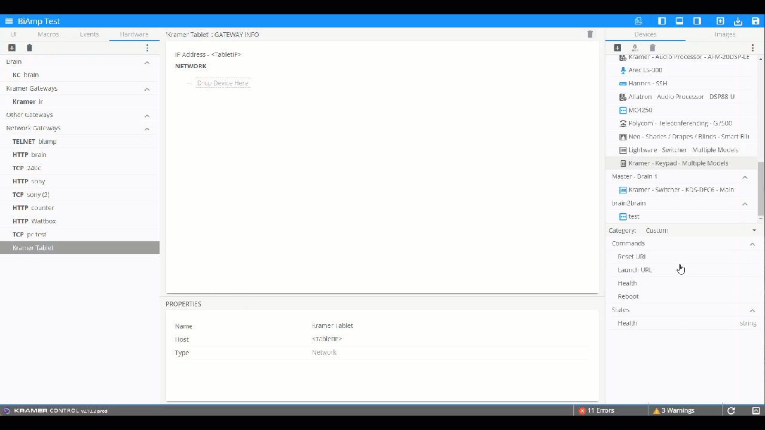Viewport: 765px width, 430px height.
Task: Switch to the UI tab
Action: [14, 35]
